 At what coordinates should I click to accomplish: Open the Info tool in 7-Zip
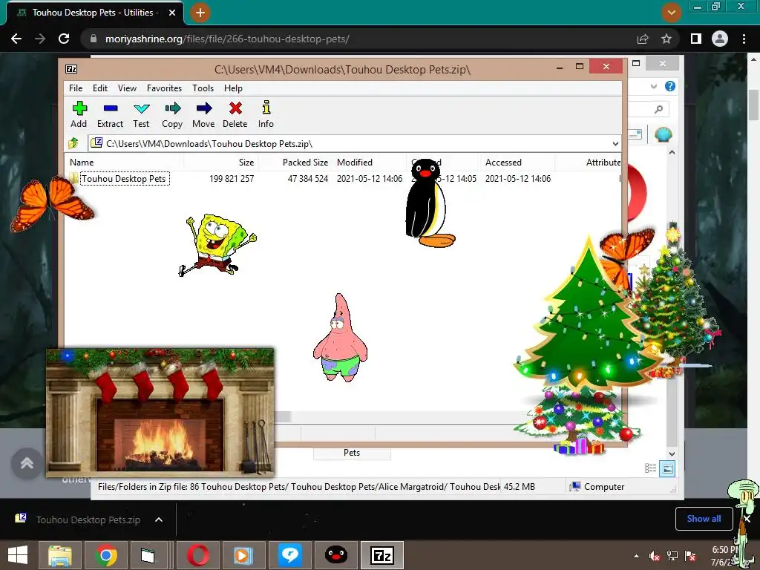click(266, 114)
